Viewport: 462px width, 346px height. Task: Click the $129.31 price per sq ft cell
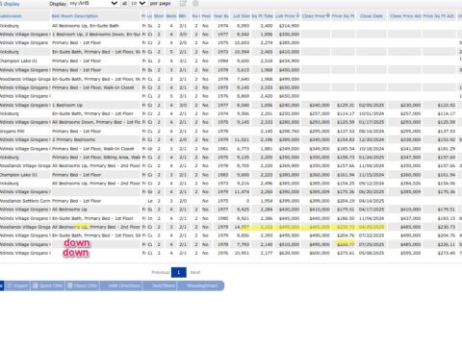pyautogui.click(x=346, y=105)
